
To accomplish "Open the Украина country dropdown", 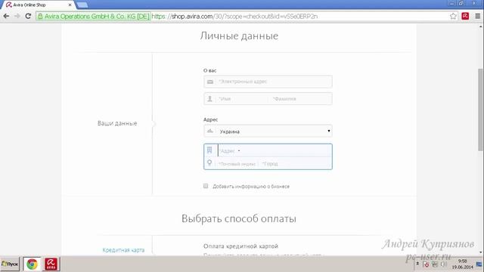I will (x=268, y=131).
